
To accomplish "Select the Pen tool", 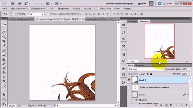I will tap(4, 86).
